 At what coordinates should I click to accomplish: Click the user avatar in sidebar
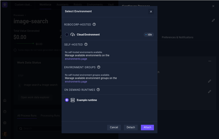pos(5,134)
